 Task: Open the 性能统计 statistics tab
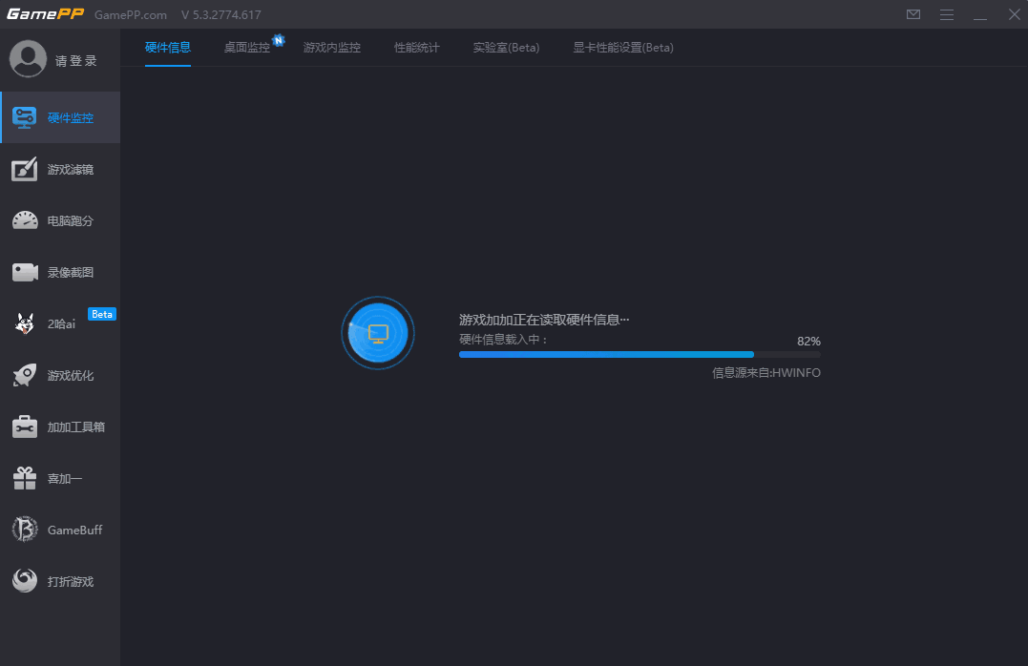(x=416, y=47)
